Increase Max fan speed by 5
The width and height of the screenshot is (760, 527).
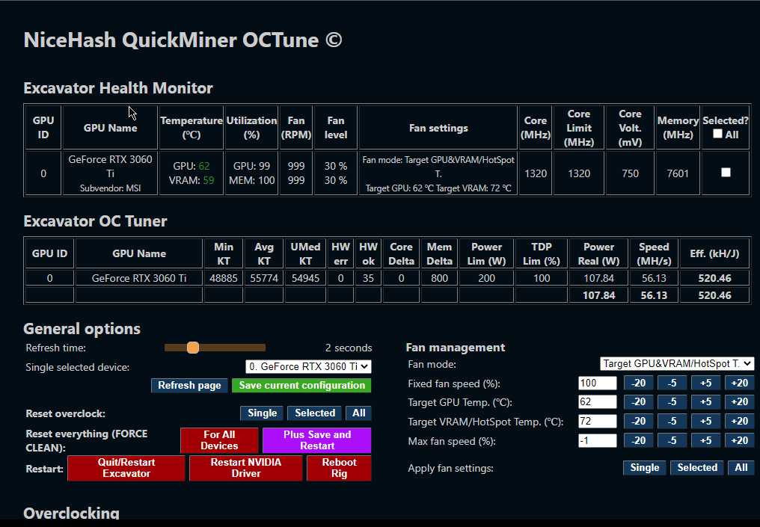705,441
